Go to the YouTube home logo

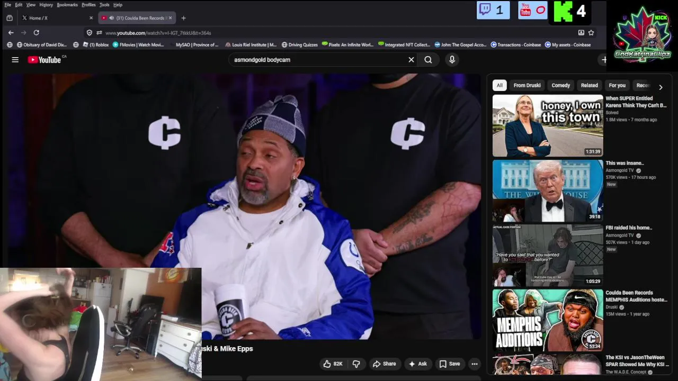tap(44, 60)
